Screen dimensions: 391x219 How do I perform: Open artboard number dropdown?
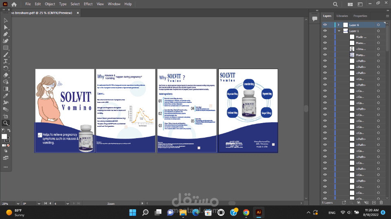click(68, 204)
